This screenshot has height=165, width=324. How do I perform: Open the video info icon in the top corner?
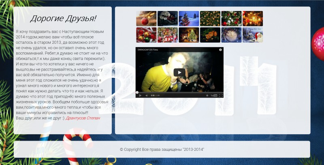click(220, 49)
